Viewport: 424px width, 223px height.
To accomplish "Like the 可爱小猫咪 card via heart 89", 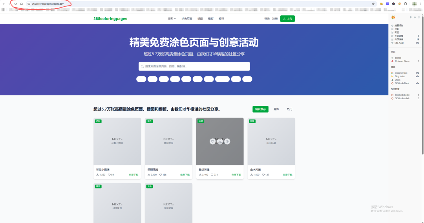I will point(109,175).
